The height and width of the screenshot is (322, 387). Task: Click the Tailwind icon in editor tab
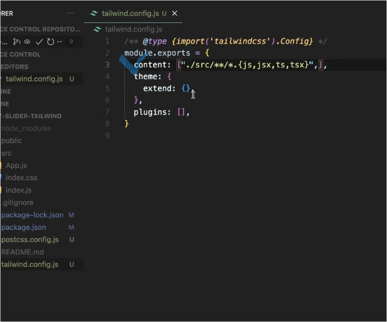click(x=94, y=13)
